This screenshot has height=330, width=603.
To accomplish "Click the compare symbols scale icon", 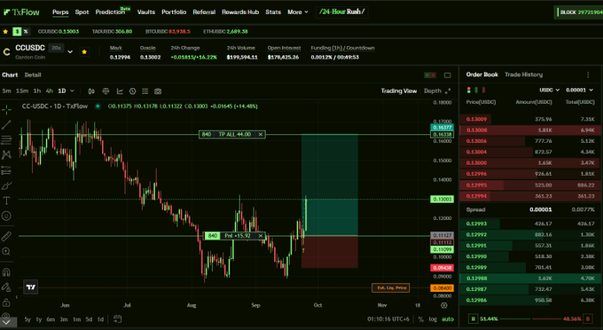I will pos(106,91).
